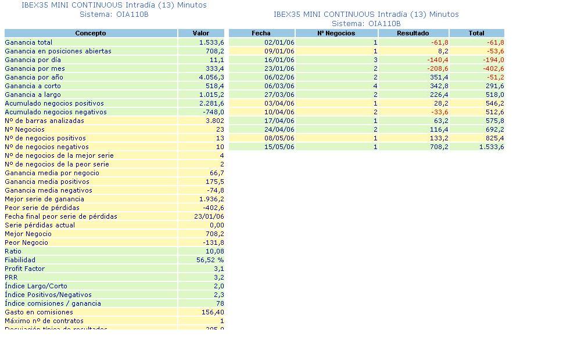Click the date 17/04/06

pos(279,121)
